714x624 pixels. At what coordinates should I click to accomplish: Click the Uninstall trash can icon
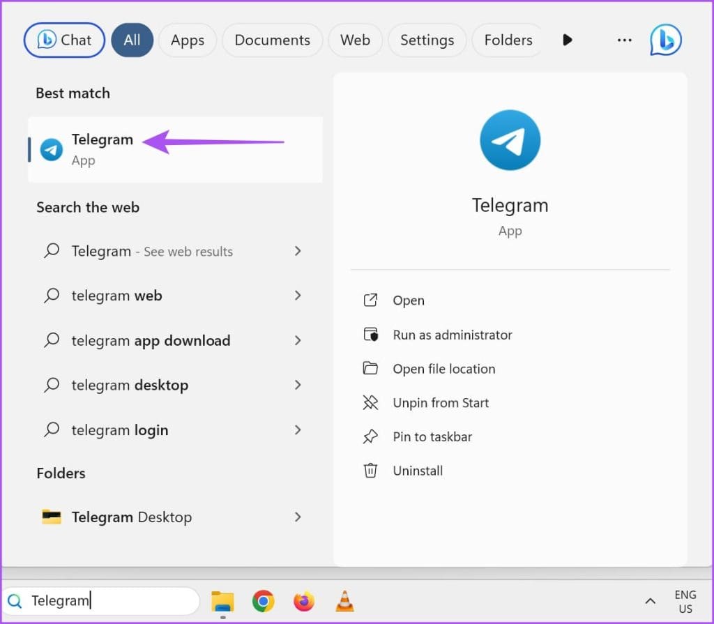point(370,470)
